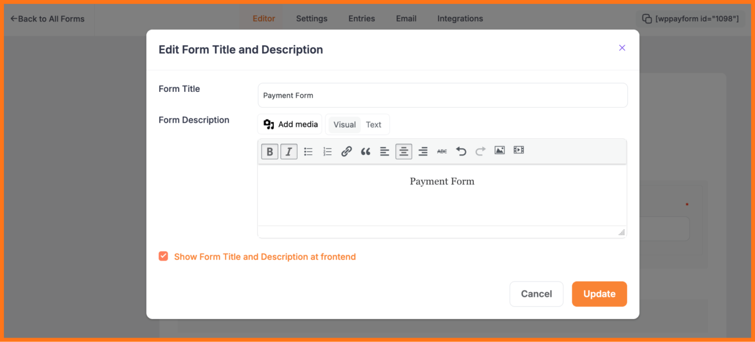Redo the last editor change
Image resolution: width=755 pixels, height=342 pixels.
click(x=480, y=151)
